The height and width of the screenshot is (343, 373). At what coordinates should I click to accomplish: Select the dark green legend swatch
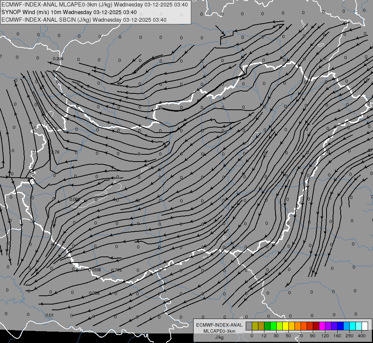point(267,326)
